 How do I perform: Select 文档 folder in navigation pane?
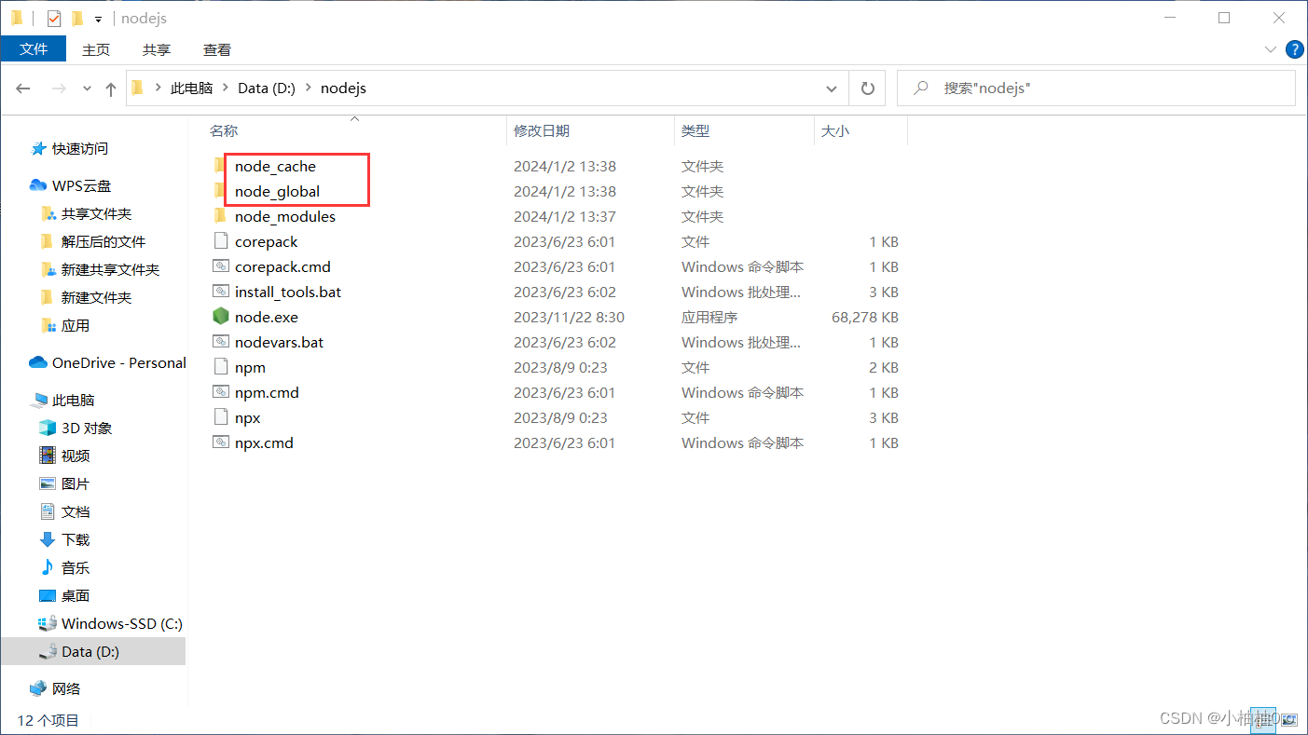[x=64, y=511]
